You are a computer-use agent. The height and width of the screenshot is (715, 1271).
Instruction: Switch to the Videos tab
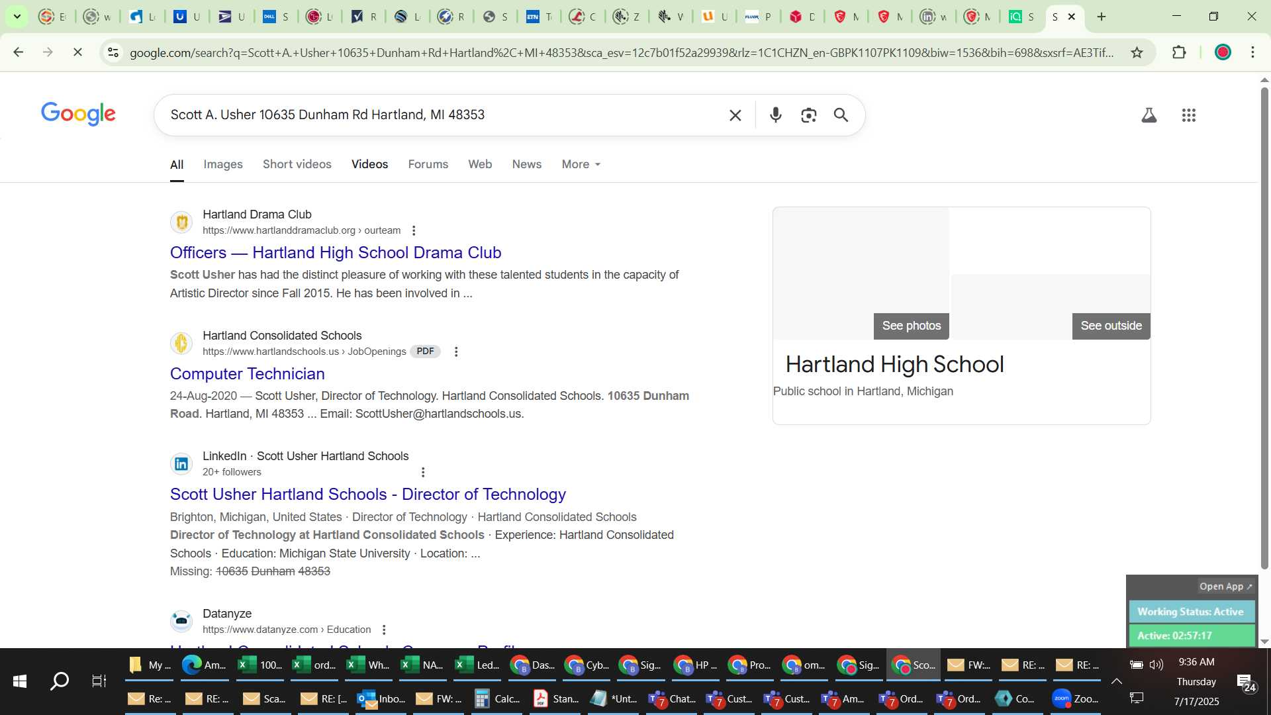[369, 164]
